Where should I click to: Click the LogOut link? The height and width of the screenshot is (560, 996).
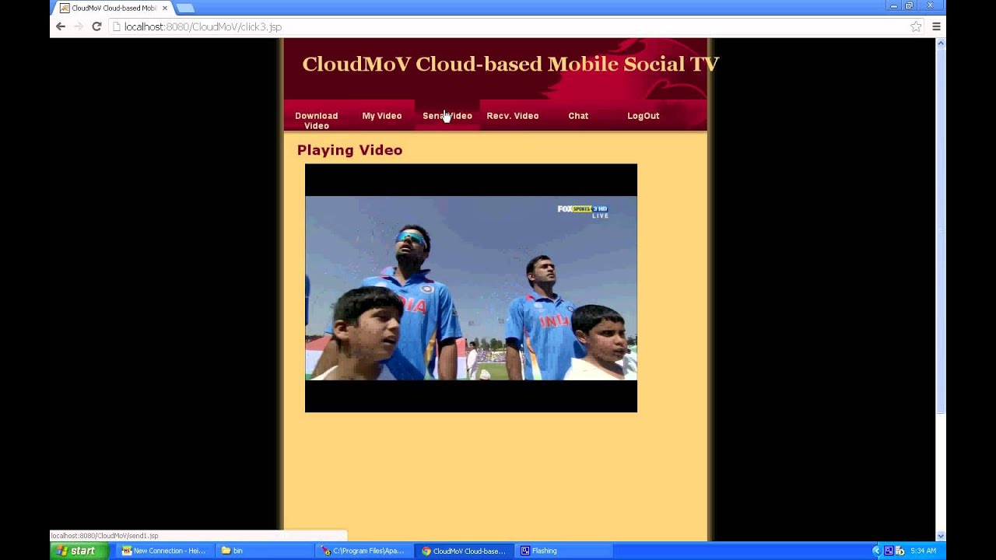(643, 116)
